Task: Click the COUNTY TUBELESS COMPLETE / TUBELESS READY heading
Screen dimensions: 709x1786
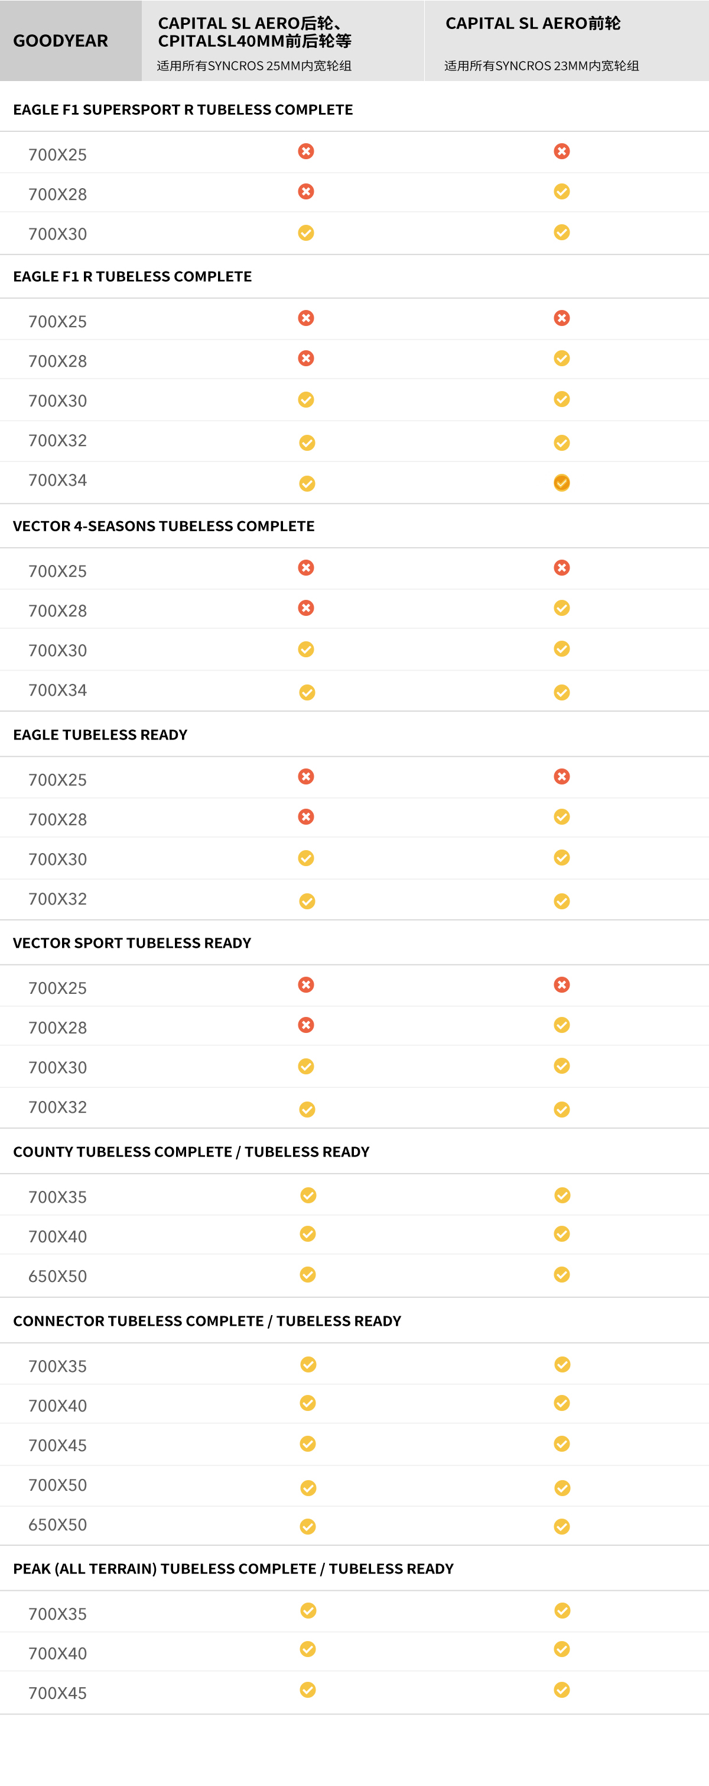Action: click(x=191, y=1152)
